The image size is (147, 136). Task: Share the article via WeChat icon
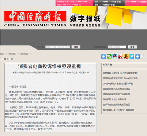click(109, 56)
